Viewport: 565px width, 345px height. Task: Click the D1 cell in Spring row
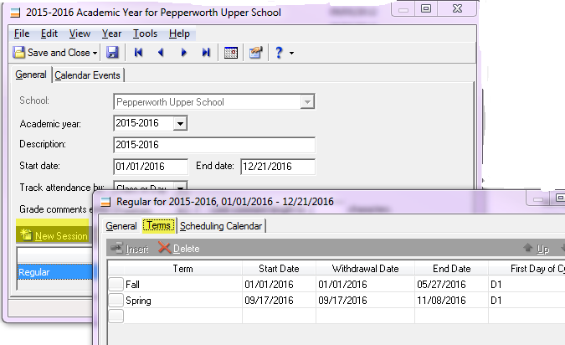click(x=526, y=301)
